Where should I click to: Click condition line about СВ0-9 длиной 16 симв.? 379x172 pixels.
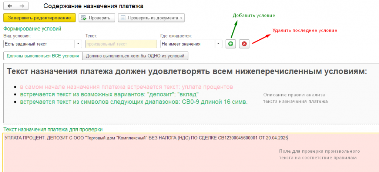[x=134, y=102]
